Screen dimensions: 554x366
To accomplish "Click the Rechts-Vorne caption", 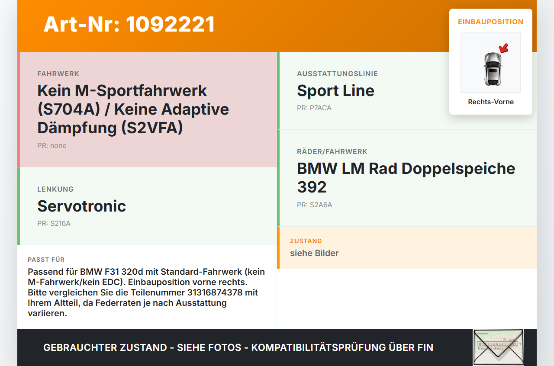I will 491,102.
